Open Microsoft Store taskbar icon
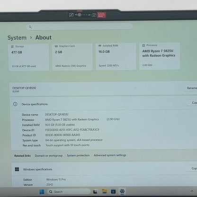 [x=113, y=192]
